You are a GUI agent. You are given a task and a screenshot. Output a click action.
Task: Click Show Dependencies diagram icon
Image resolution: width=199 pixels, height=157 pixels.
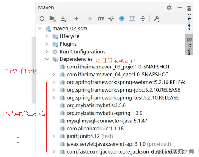[x=132, y=19]
